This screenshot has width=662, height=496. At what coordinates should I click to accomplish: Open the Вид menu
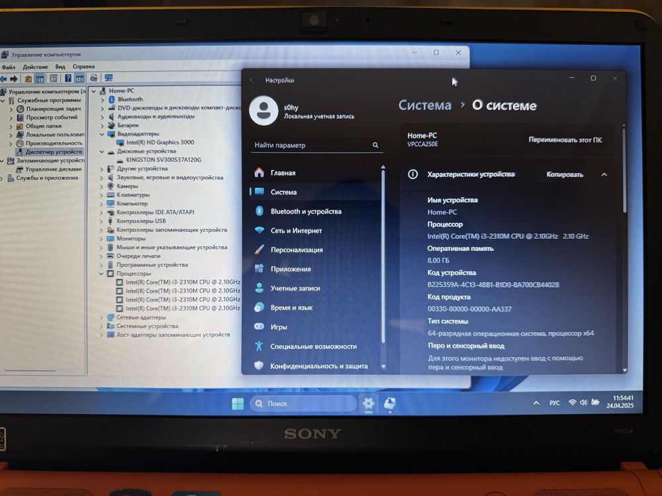(x=60, y=67)
